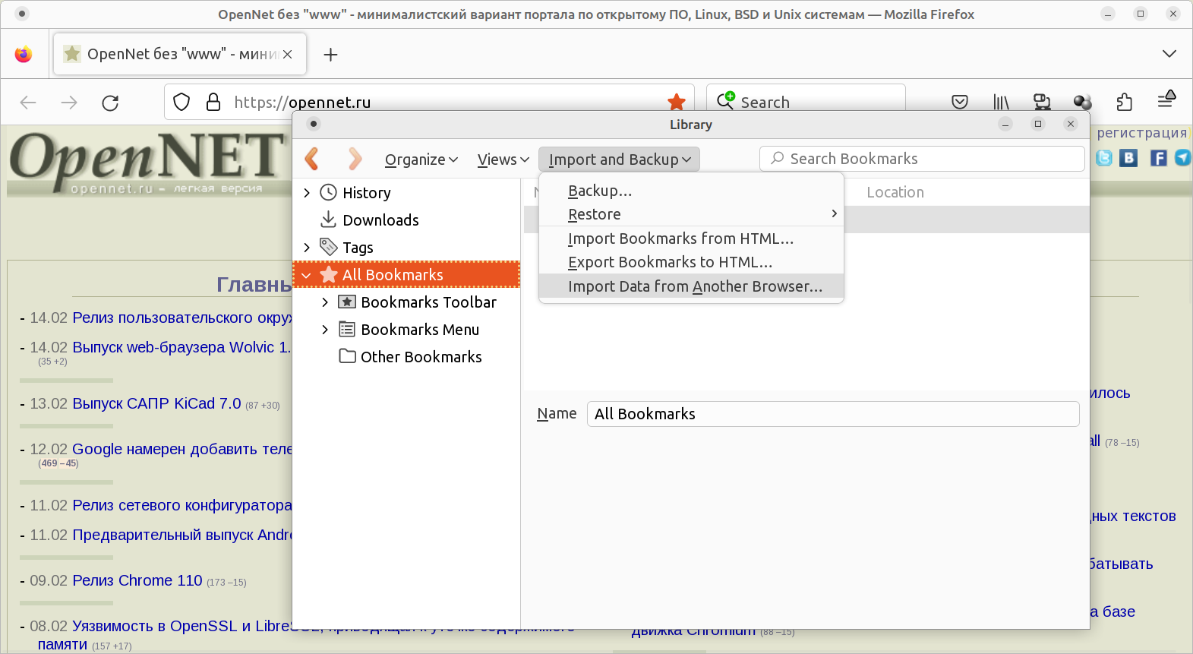Expand the Tags tree node
Viewport: 1193px width, 654px height.
tap(307, 248)
